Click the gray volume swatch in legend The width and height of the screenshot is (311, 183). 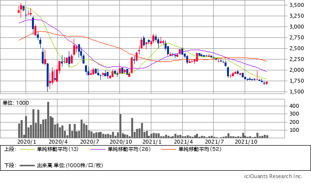click(28, 165)
